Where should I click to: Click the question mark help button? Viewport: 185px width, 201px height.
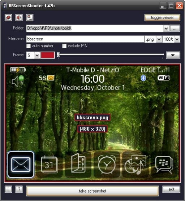click(19, 189)
